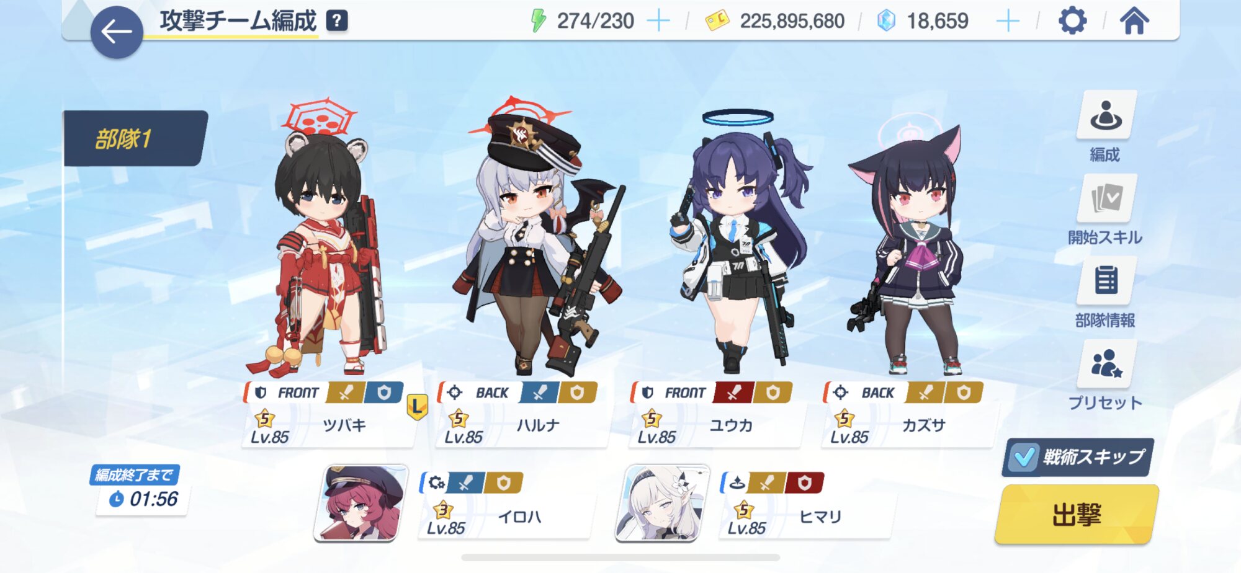Viewport: 1241px width, 573px height.
Task: Click イロハ support portrait thumbnail
Action: coord(361,503)
